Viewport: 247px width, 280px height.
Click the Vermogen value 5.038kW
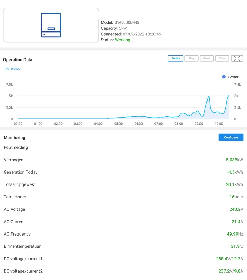(234, 160)
